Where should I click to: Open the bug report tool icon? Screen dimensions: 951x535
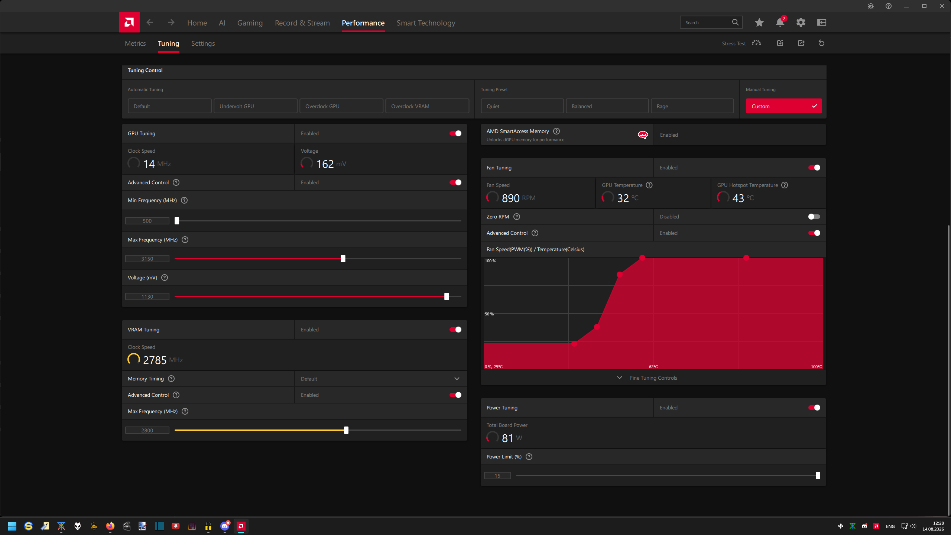[871, 6]
